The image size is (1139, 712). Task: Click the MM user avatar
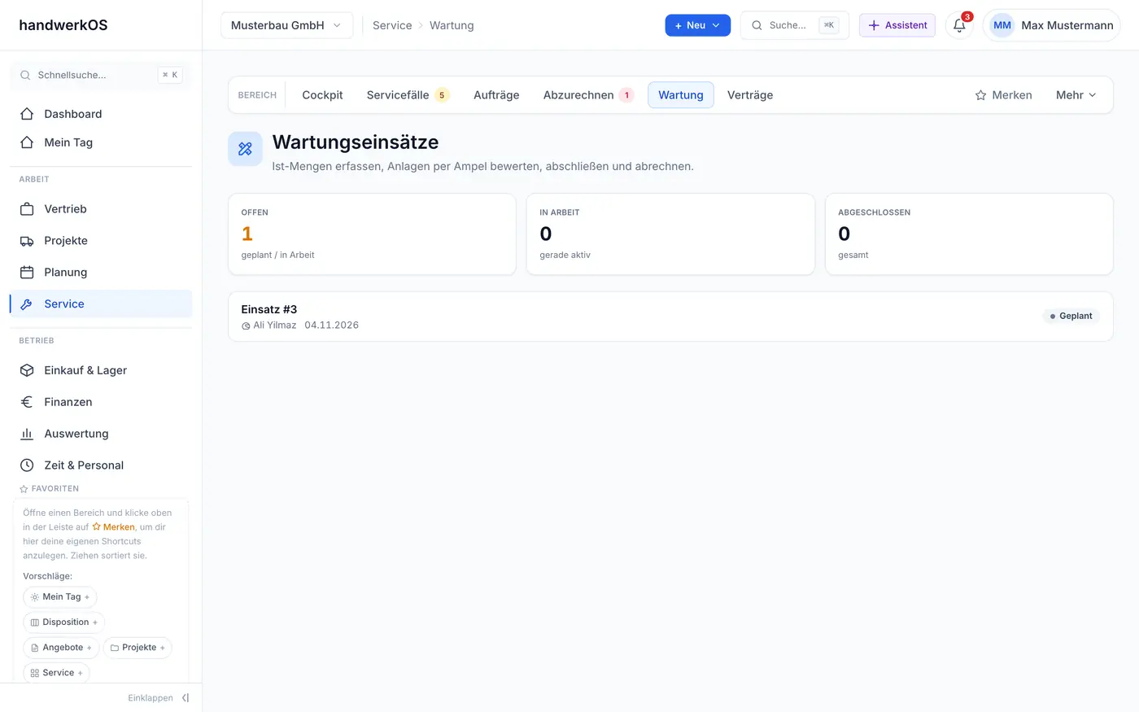click(1002, 25)
